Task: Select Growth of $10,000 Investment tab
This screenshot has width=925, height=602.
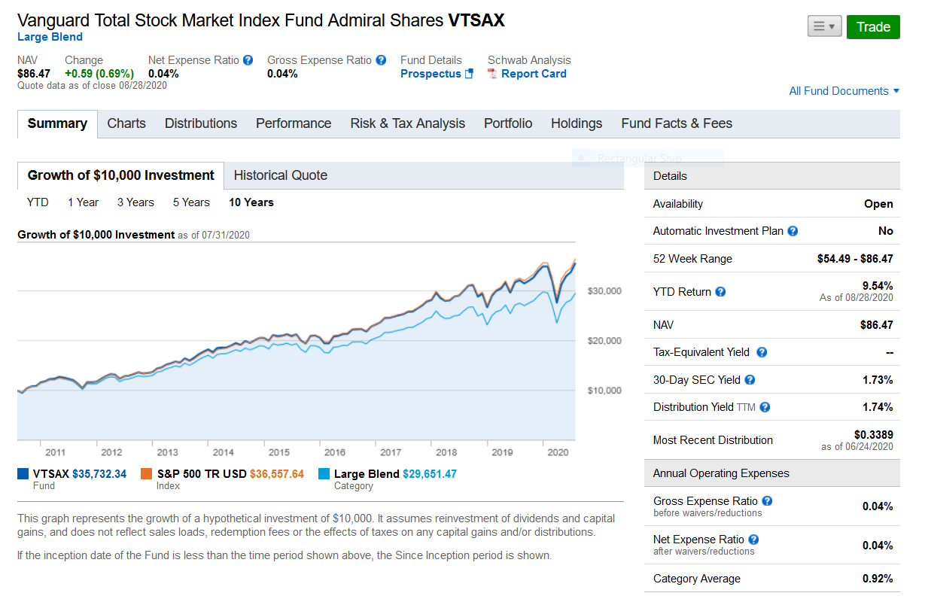Action: tap(121, 175)
